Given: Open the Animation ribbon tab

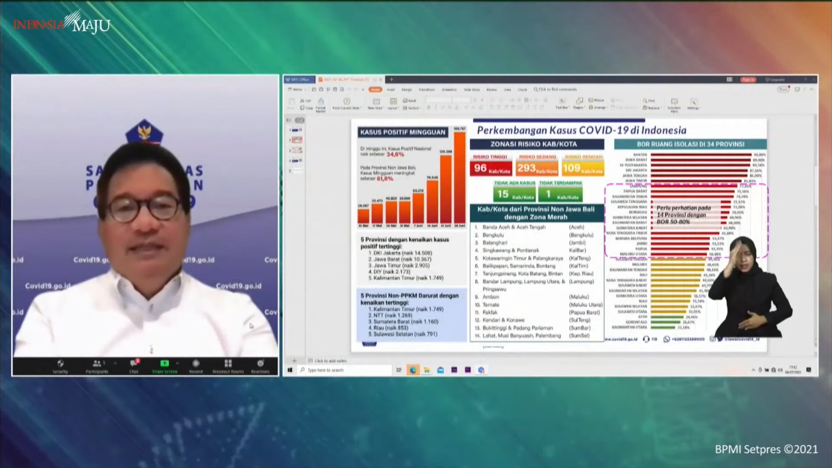Looking at the screenshot, I should pos(449,90).
